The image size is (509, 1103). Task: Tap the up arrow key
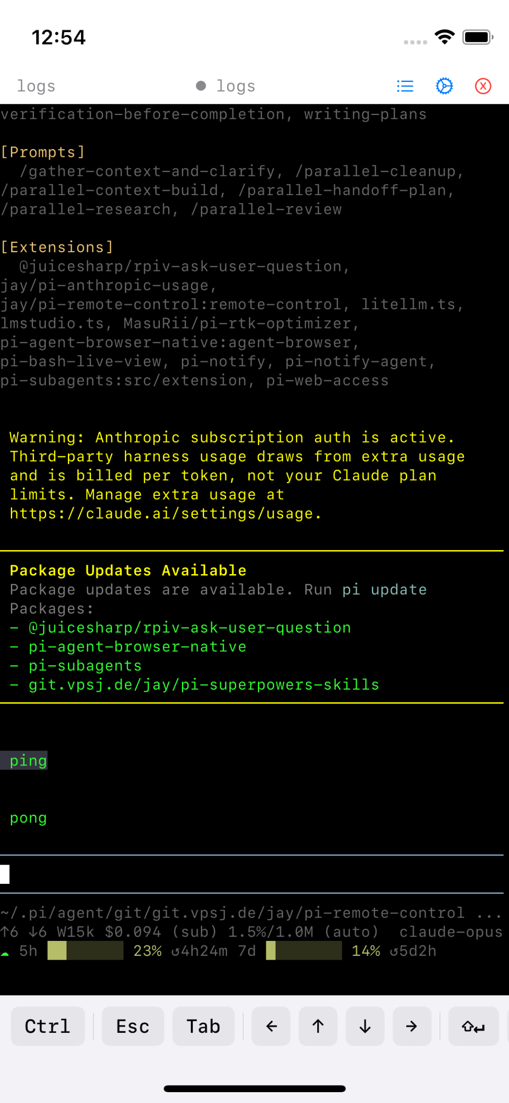pos(318,1026)
